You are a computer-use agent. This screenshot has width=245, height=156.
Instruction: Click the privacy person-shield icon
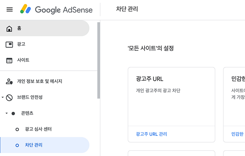9,81
